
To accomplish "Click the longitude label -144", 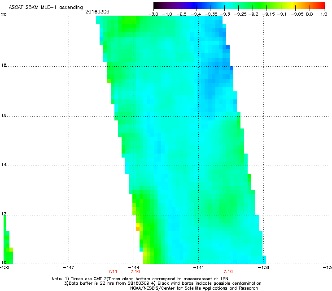I will coord(134,268).
